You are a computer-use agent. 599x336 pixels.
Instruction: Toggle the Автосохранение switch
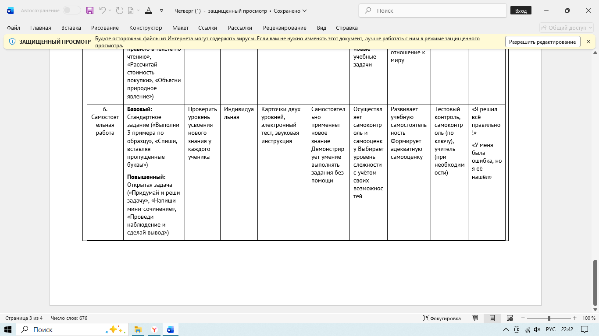(x=71, y=10)
